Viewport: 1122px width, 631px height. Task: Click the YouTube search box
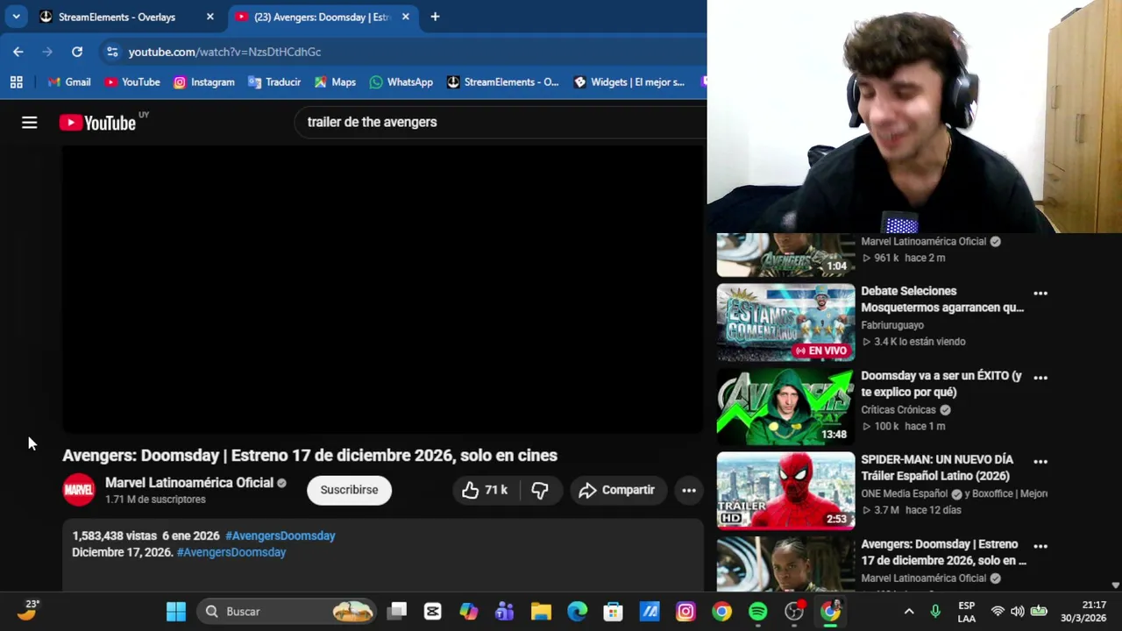500,122
